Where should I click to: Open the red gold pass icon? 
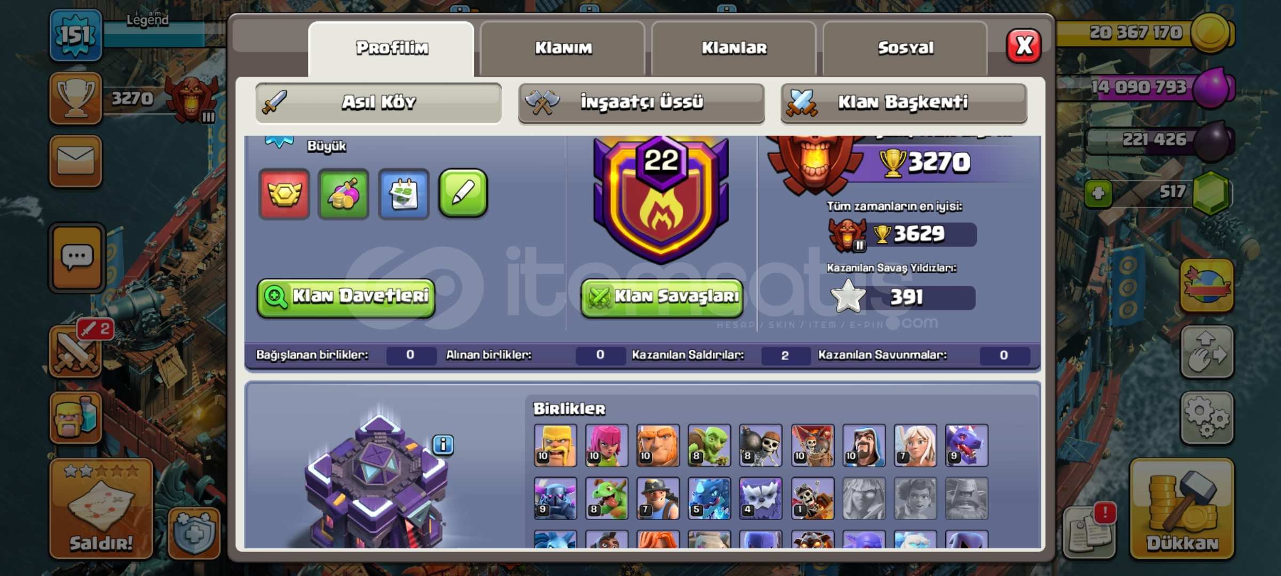284,194
